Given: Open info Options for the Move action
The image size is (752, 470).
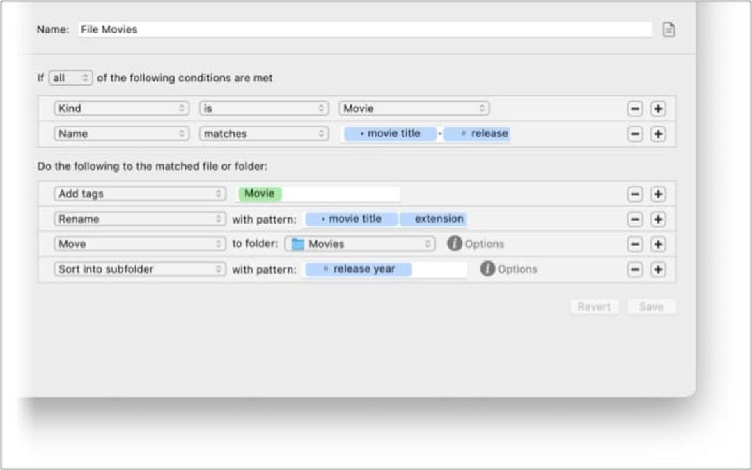Looking at the screenshot, I should pos(476,244).
